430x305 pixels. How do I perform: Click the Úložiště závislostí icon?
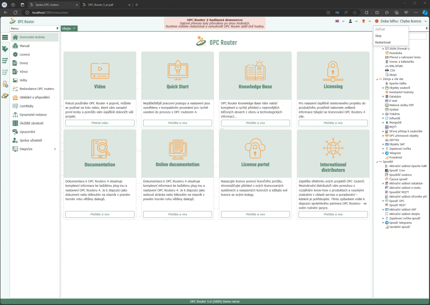15,123
